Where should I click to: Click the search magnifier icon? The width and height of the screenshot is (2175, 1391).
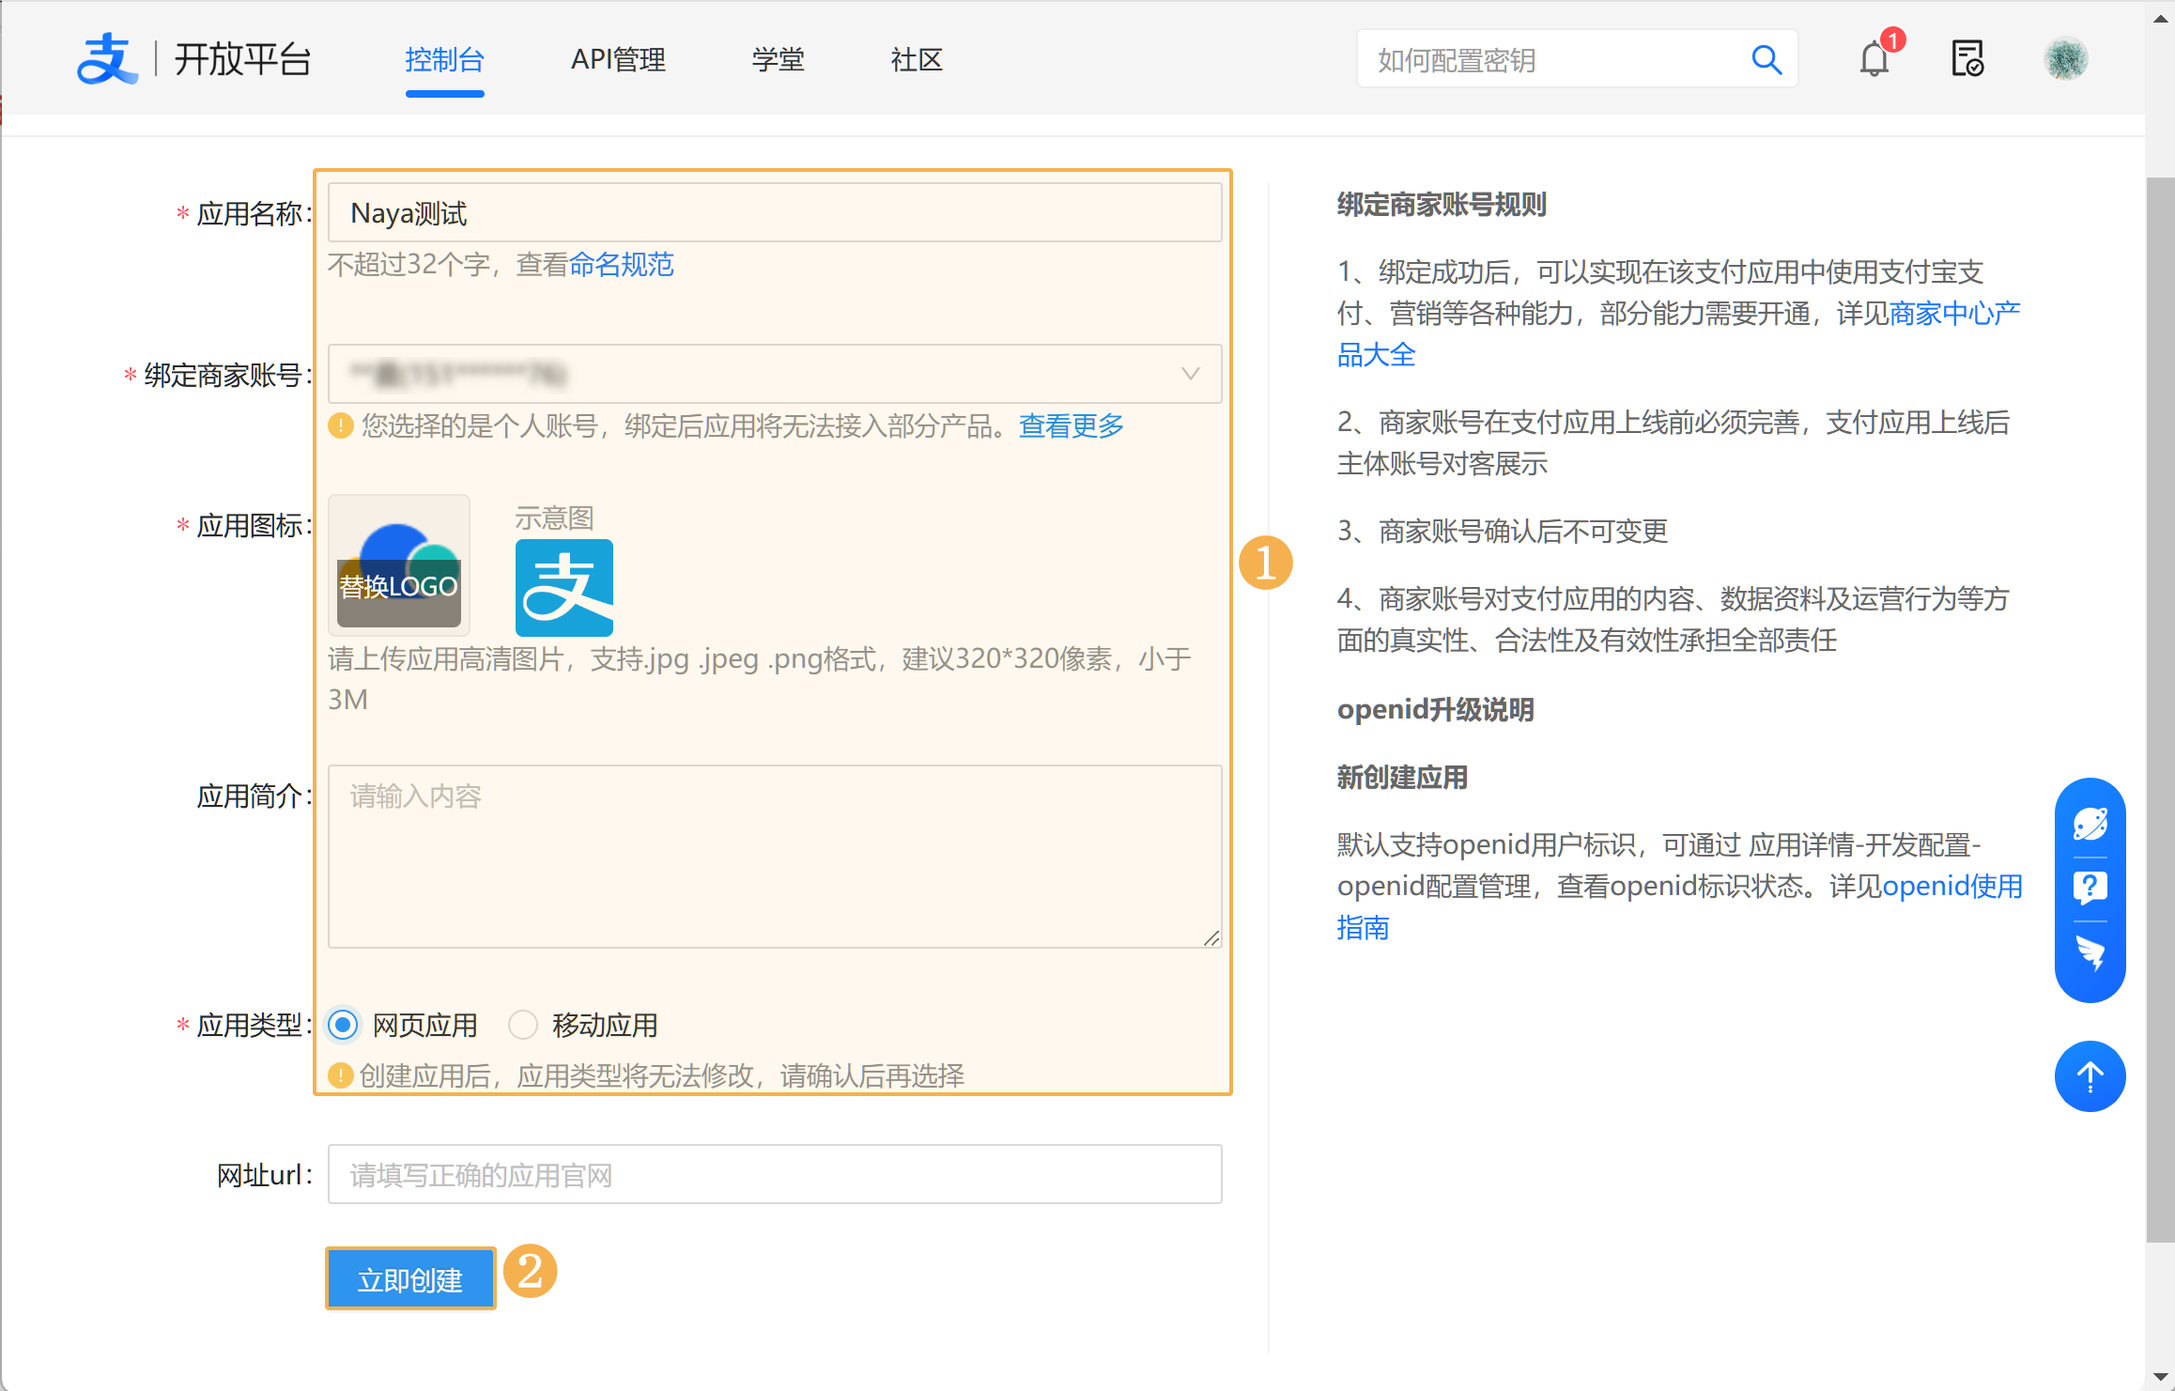tap(1766, 60)
